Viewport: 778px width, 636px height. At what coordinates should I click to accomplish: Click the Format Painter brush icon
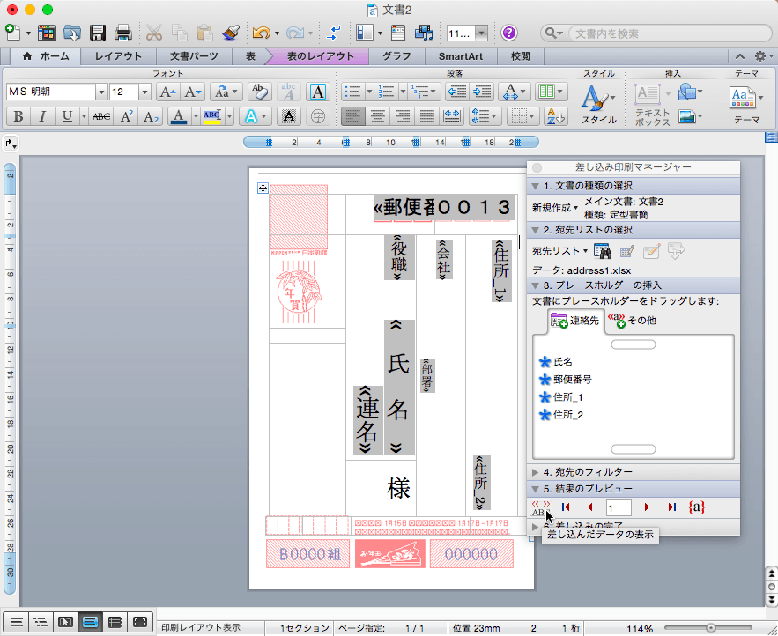231,33
